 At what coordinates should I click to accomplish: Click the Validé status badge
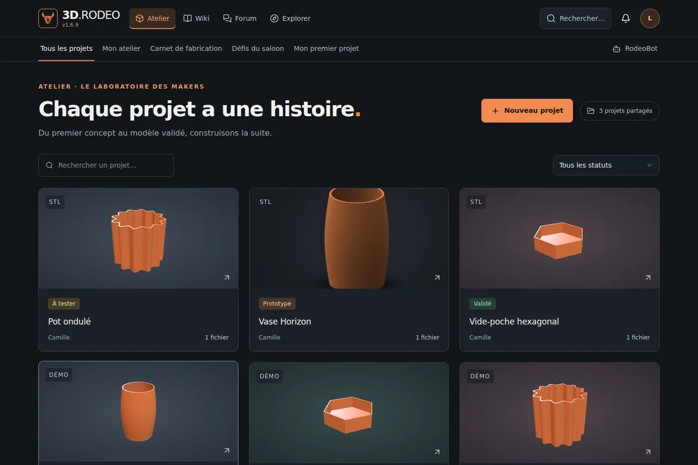482,304
